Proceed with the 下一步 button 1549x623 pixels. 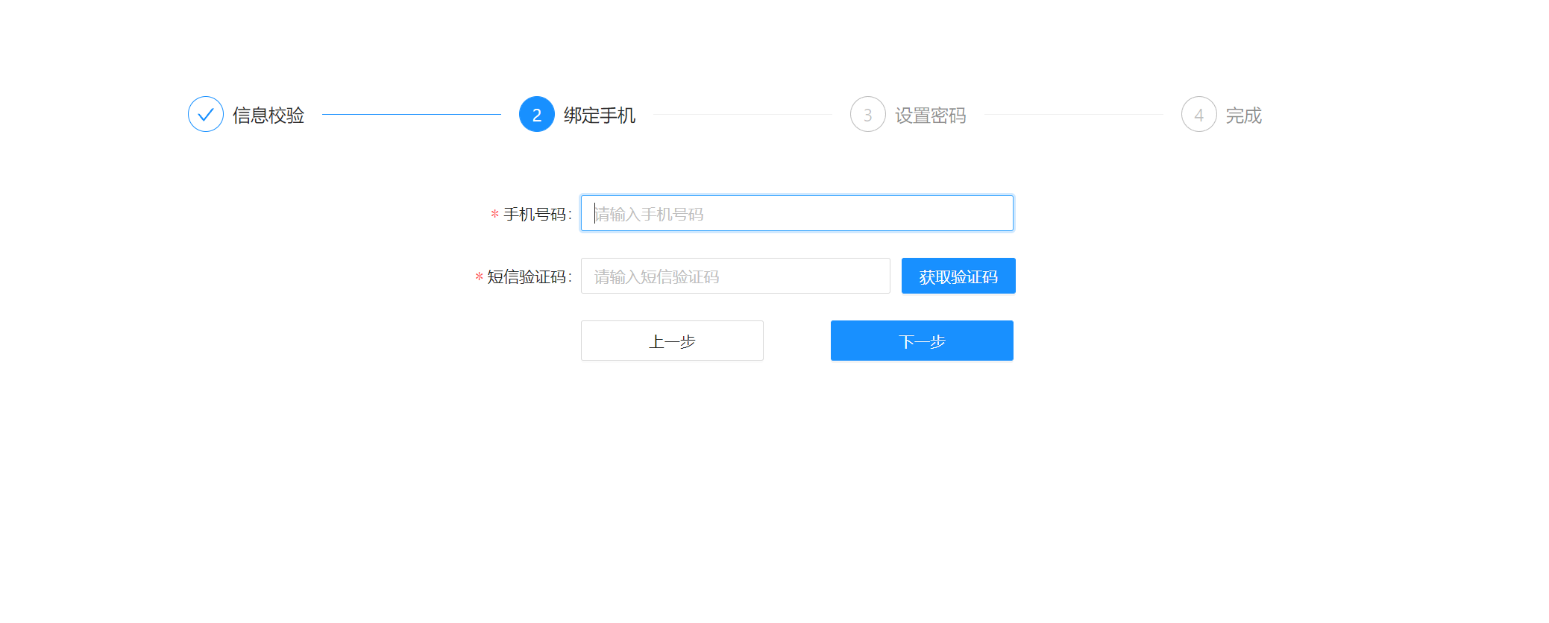[x=922, y=341]
